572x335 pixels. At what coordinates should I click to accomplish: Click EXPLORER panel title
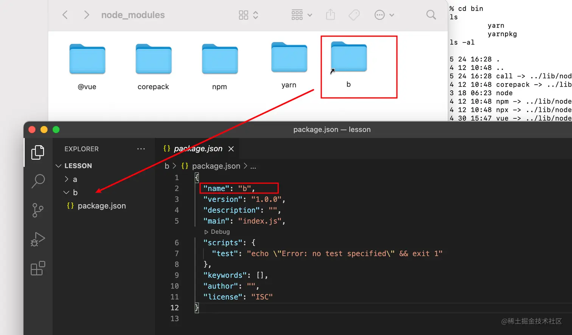82,149
